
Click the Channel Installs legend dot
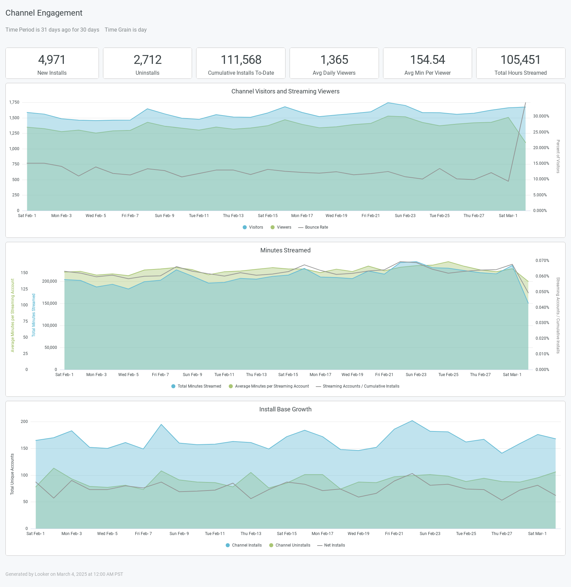(228, 545)
